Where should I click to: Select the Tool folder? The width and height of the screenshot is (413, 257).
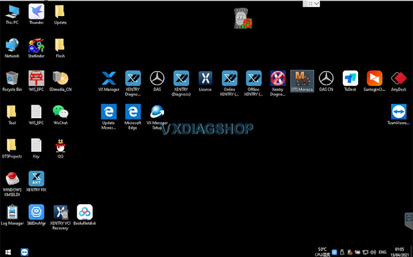(12, 115)
